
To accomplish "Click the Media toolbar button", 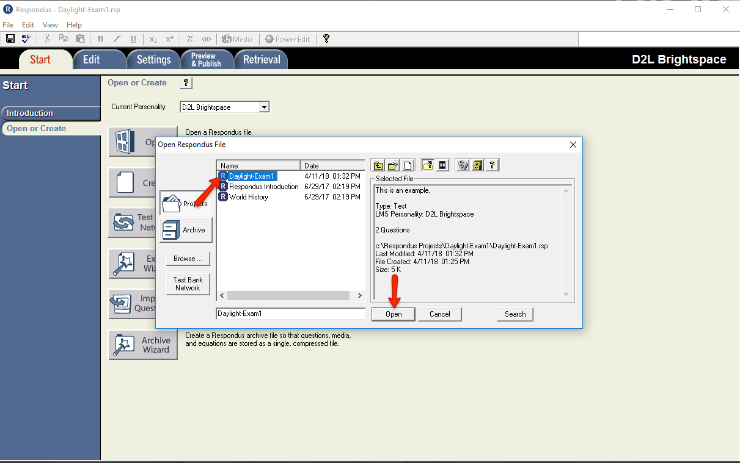I will pos(237,39).
